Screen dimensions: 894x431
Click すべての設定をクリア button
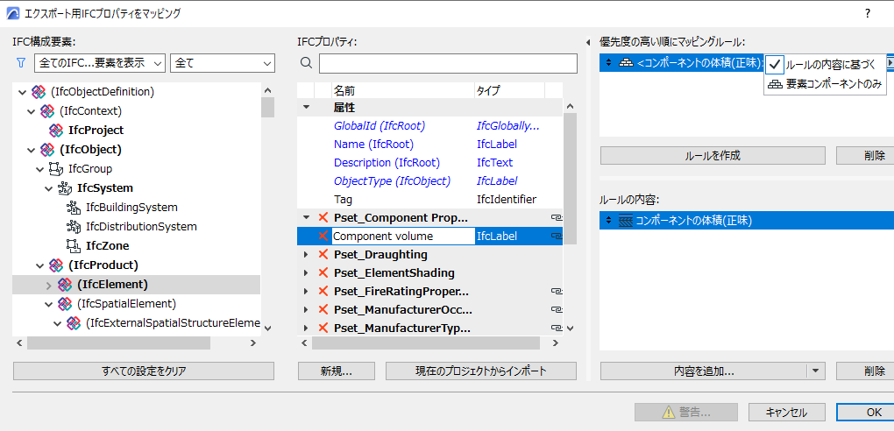point(144,371)
